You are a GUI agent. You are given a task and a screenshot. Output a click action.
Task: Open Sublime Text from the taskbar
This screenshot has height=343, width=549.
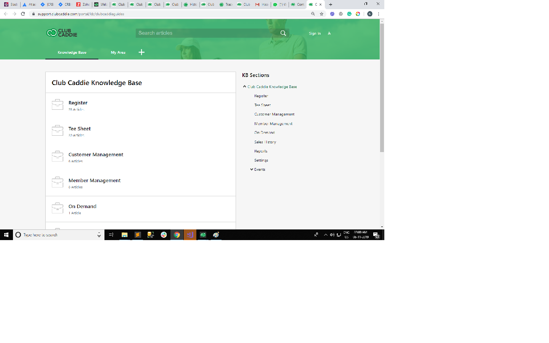(x=138, y=235)
